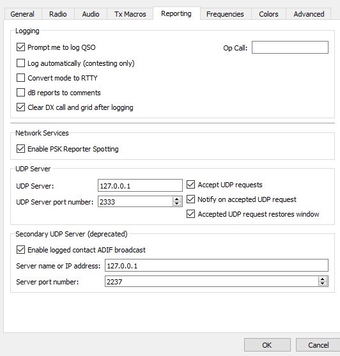Focus the UDP Server address field

click(x=140, y=185)
